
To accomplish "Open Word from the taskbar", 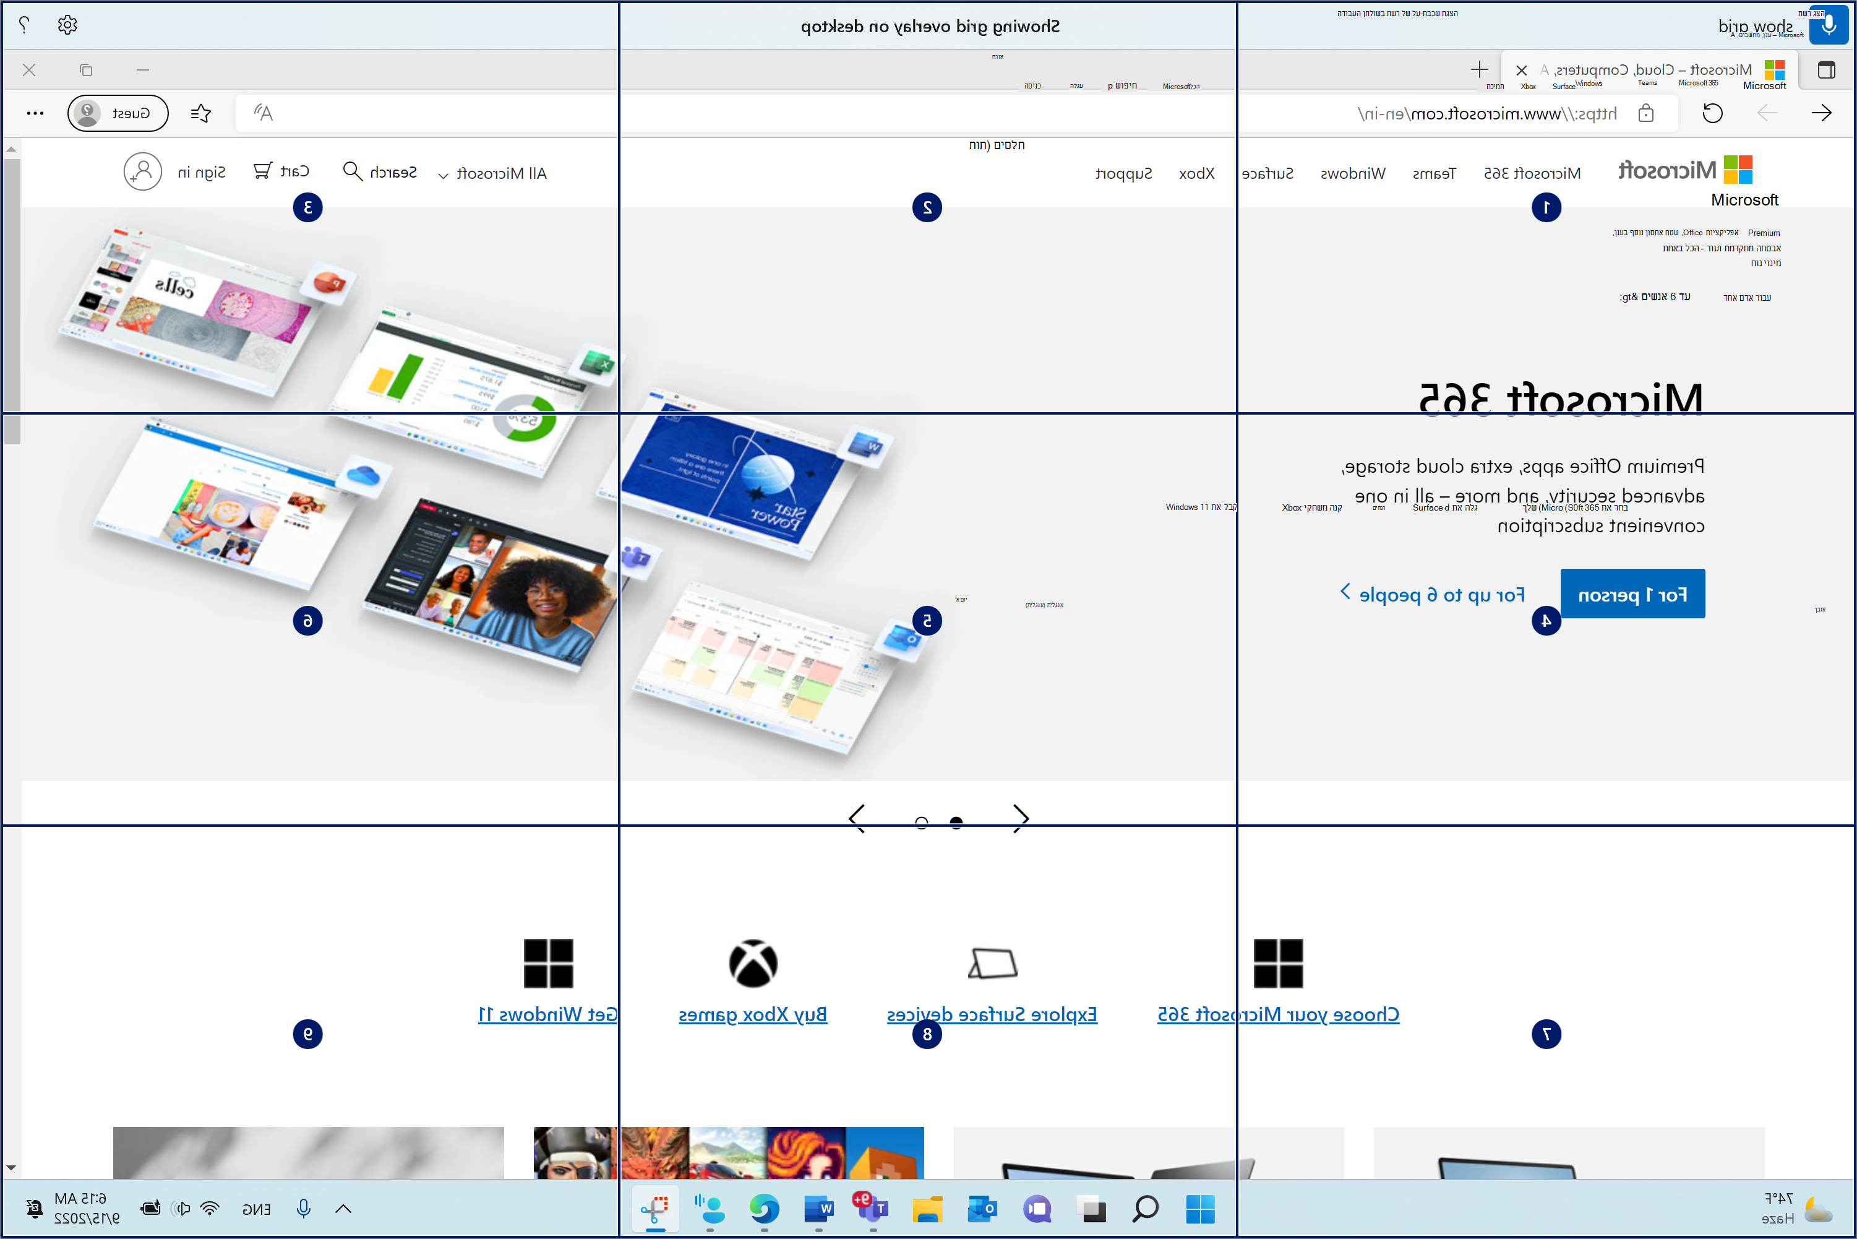I will pyautogui.click(x=818, y=1209).
